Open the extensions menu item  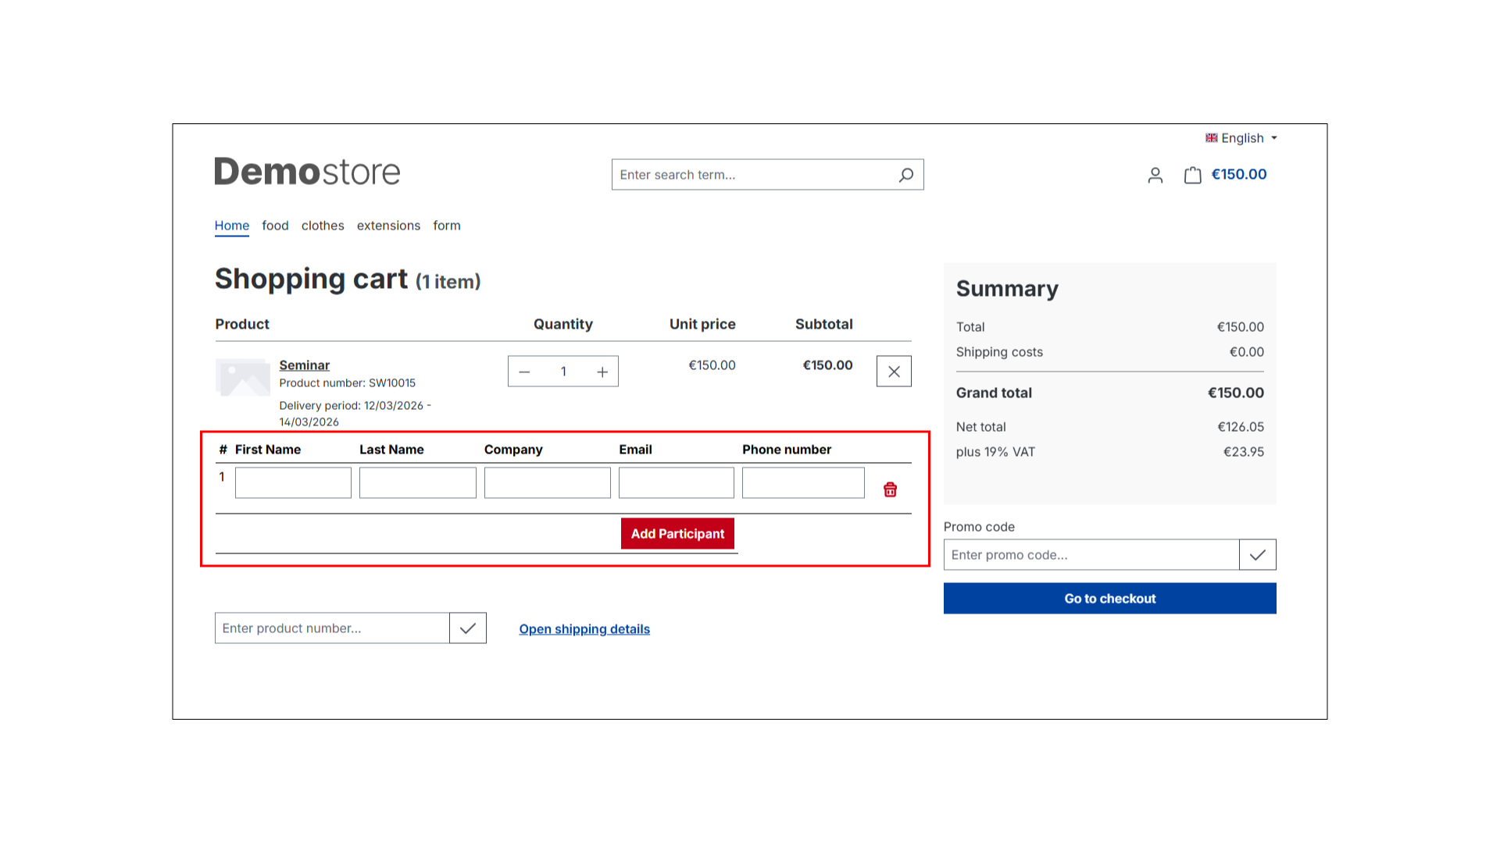pyautogui.click(x=388, y=226)
